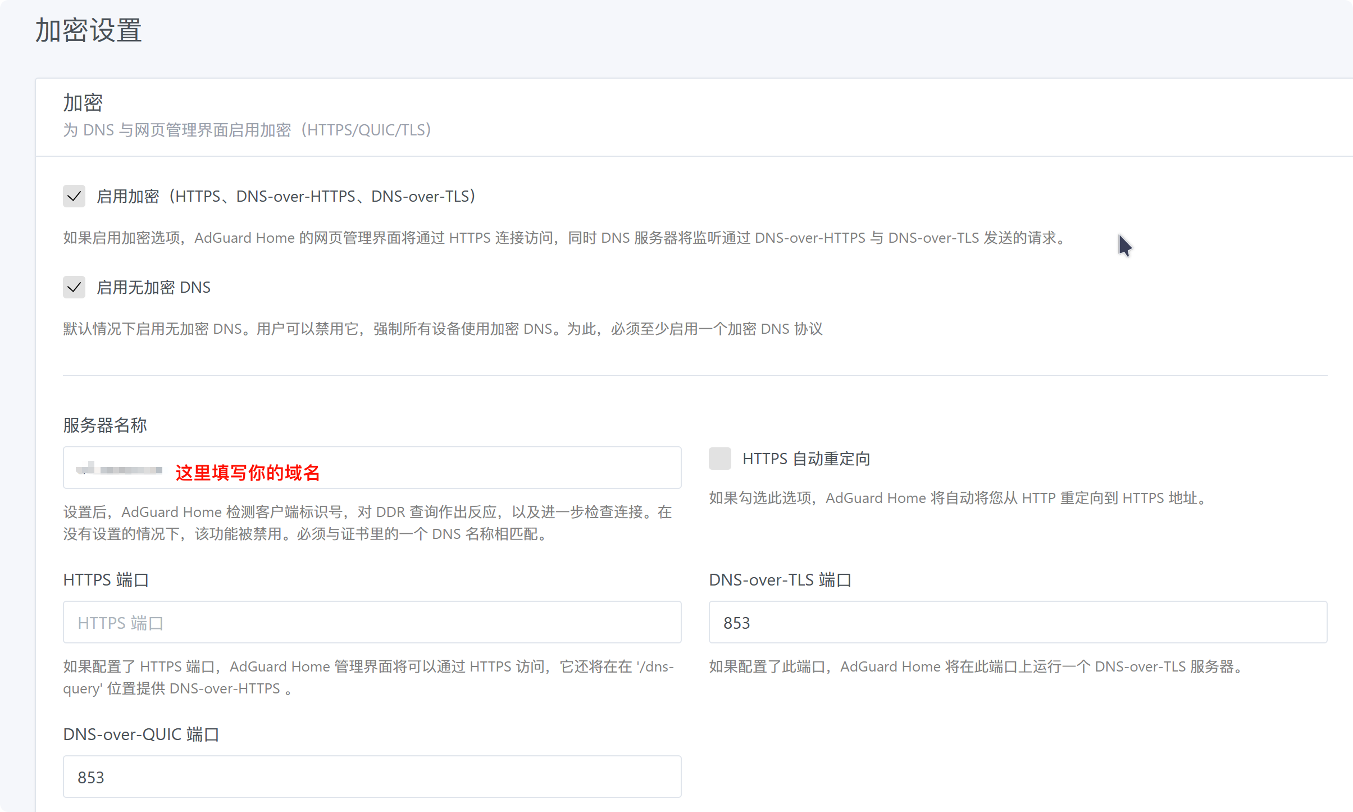Click the 加密设置 page heading
The image size is (1353, 812).
(x=89, y=30)
